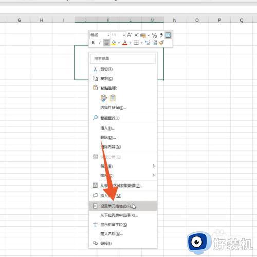Expand the Filter (E) submenu arrow
This screenshot has height=257, width=257.
tap(154, 166)
